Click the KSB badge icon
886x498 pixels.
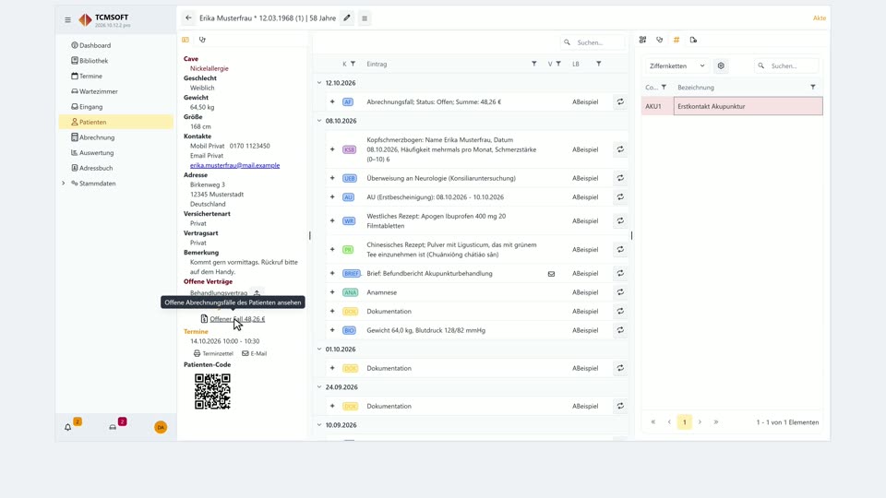[x=349, y=149]
